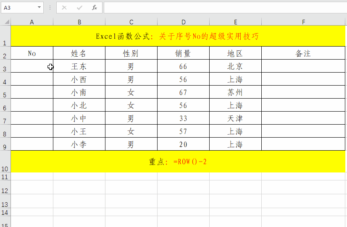Select column B header
Image resolution: width=347 pixels, height=227 pixels.
79,22
